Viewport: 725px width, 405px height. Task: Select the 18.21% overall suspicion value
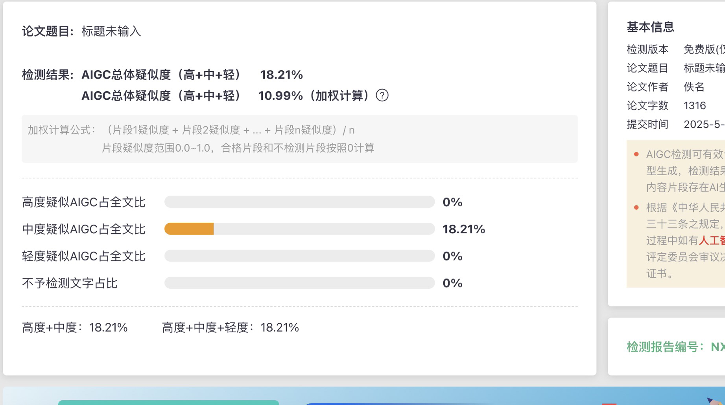pyautogui.click(x=281, y=75)
